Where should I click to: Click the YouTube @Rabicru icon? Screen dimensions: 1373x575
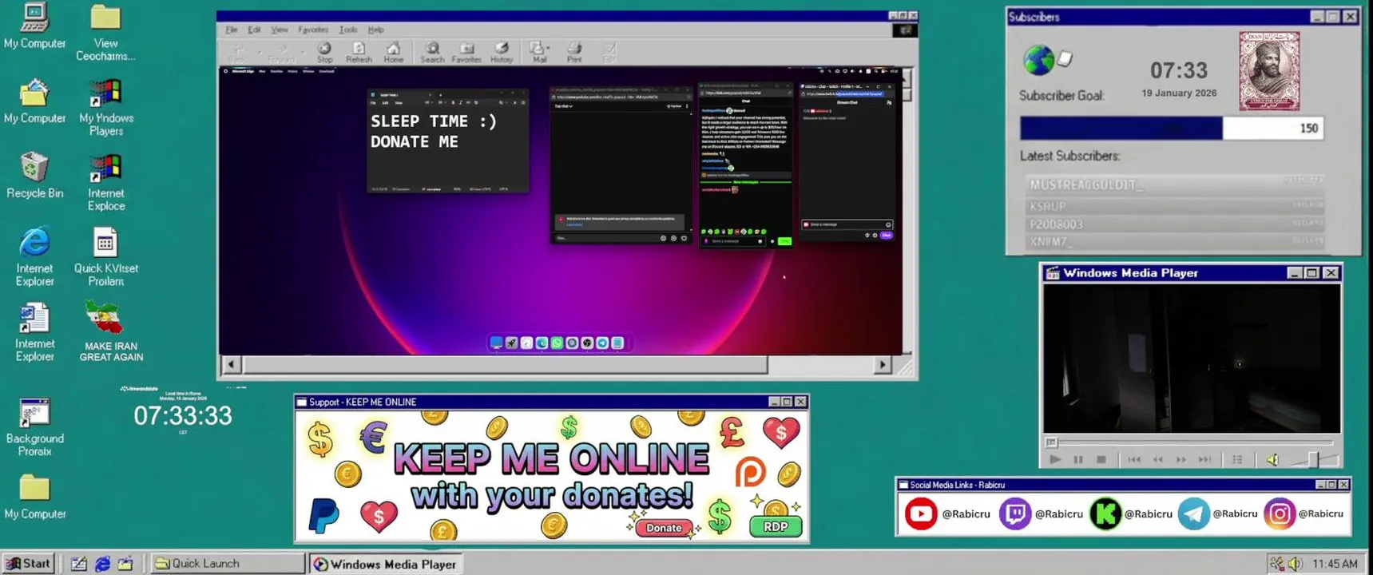(x=920, y=514)
